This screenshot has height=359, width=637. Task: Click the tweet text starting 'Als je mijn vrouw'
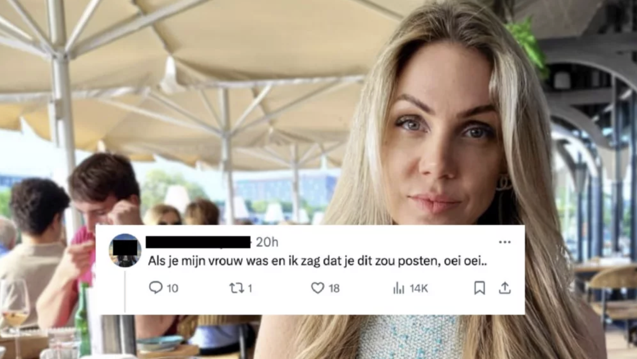tap(317, 261)
